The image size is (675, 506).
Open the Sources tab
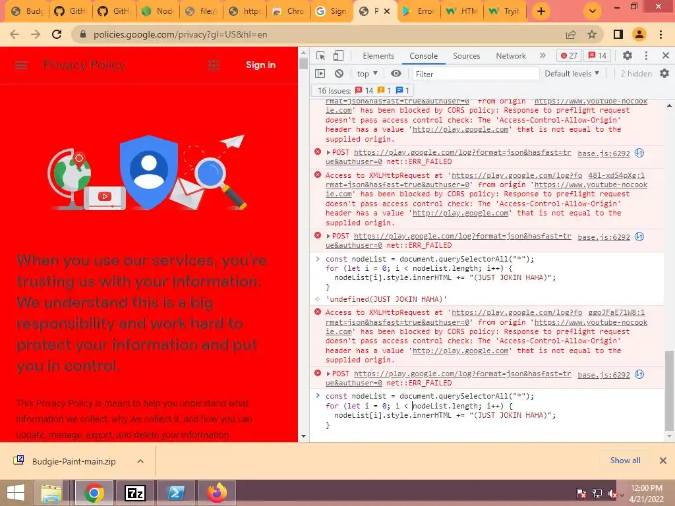tap(466, 56)
